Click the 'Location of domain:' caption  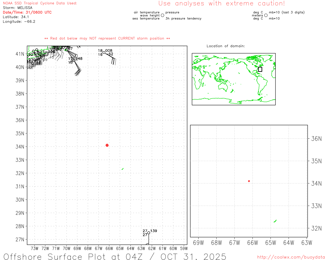click(225, 46)
